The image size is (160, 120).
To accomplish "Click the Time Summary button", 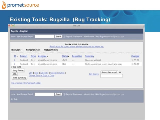I will 20,78.
